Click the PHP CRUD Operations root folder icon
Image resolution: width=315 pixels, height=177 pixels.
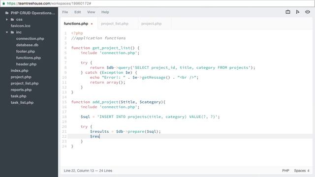point(7,13)
